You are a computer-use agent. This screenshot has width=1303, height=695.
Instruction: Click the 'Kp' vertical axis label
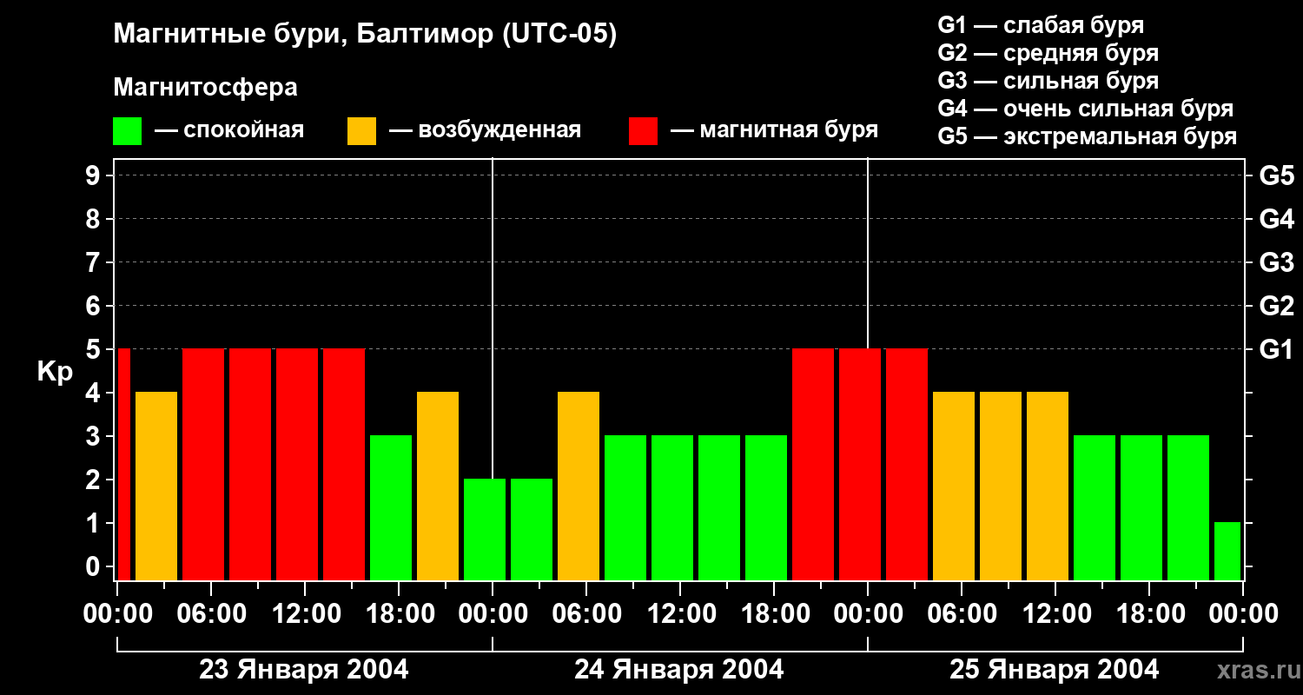pos(55,372)
